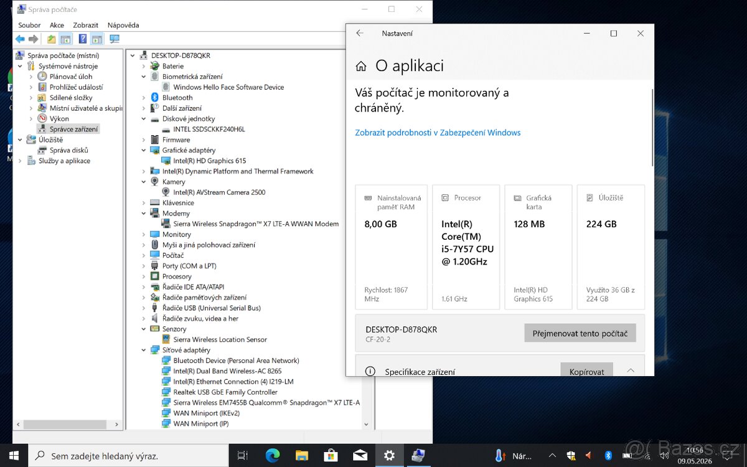The width and height of the screenshot is (747, 467).
Task: Select Sierra Wireless Location Sensor
Action: pos(220,339)
